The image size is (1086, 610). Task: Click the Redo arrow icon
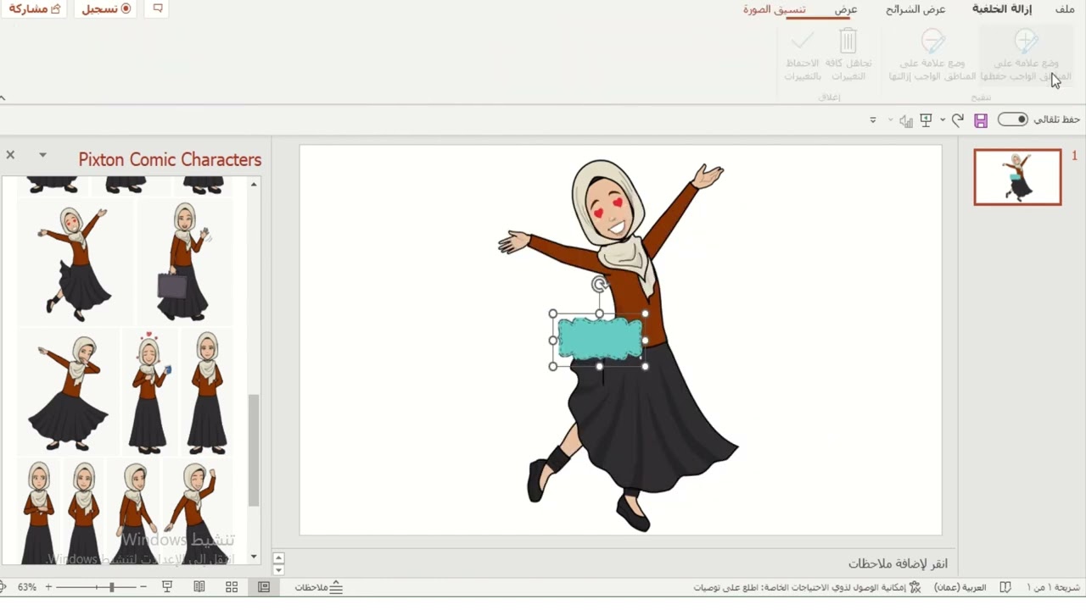pyautogui.click(x=958, y=120)
